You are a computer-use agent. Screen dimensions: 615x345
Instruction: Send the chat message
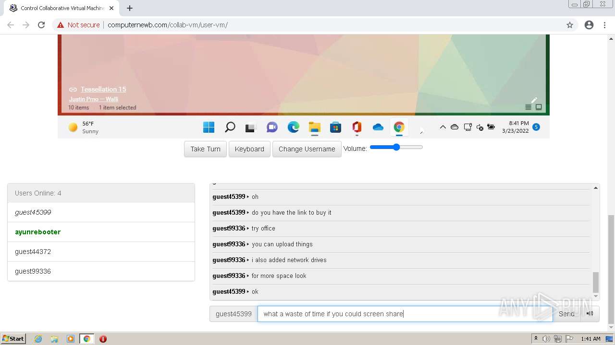pyautogui.click(x=566, y=314)
